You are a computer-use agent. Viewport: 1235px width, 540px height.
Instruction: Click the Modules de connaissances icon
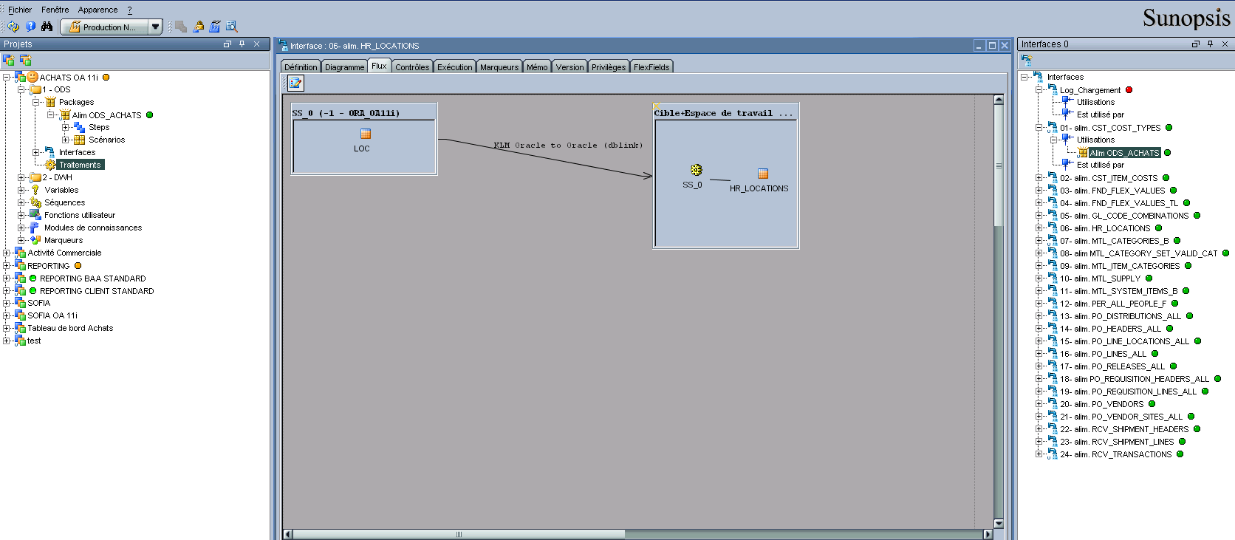point(35,228)
